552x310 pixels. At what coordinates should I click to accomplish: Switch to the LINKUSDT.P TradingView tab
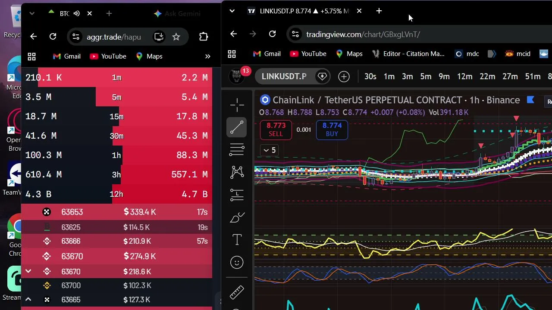[x=305, y=11]
